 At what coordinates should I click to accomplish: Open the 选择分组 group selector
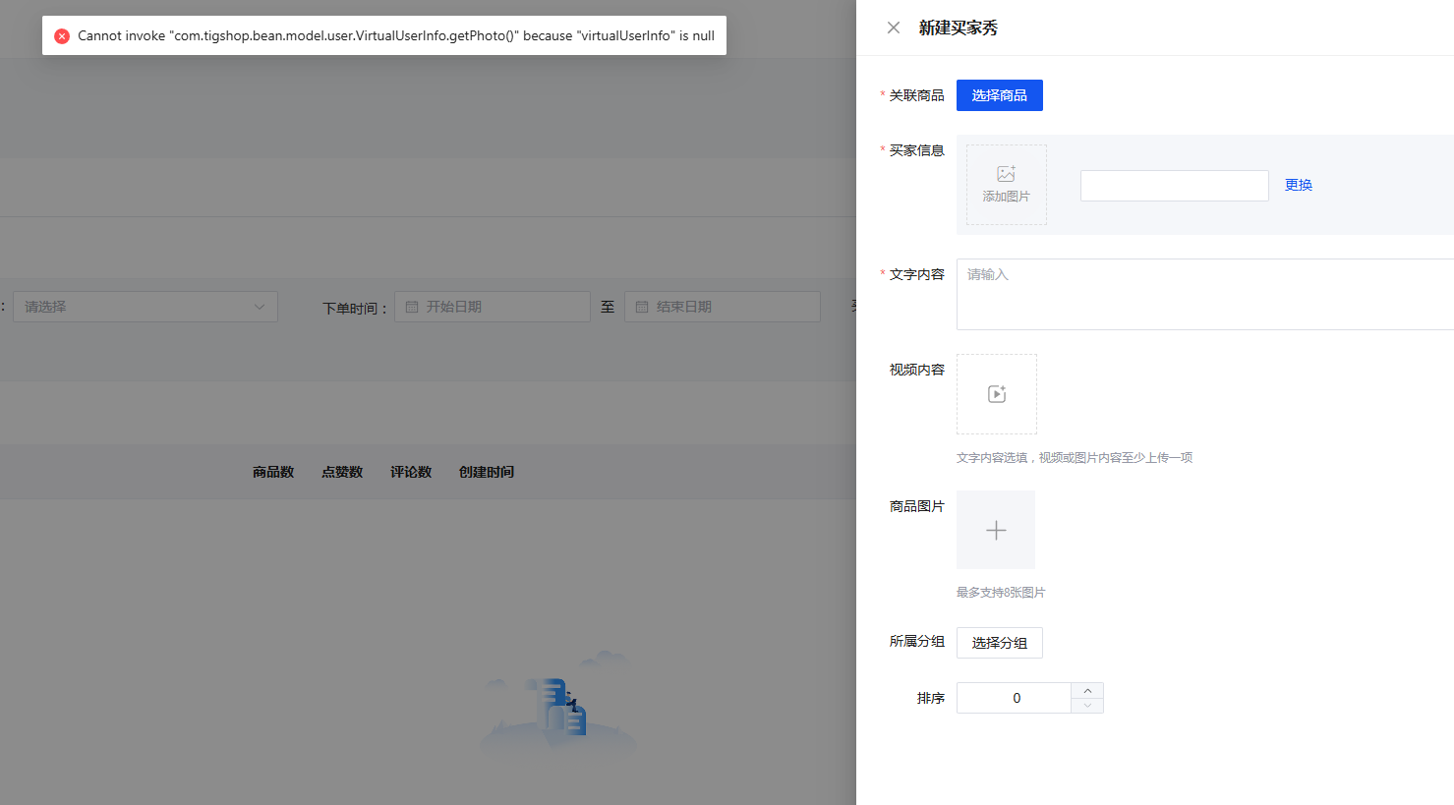(999, 643)
